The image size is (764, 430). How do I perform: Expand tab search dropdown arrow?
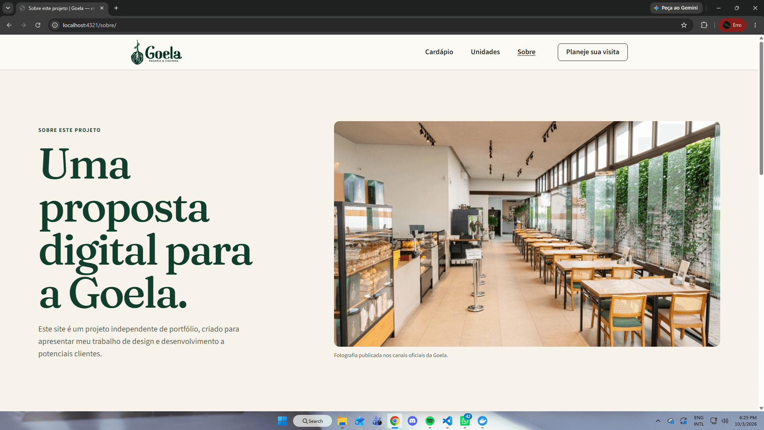click(x=8, y=8)
